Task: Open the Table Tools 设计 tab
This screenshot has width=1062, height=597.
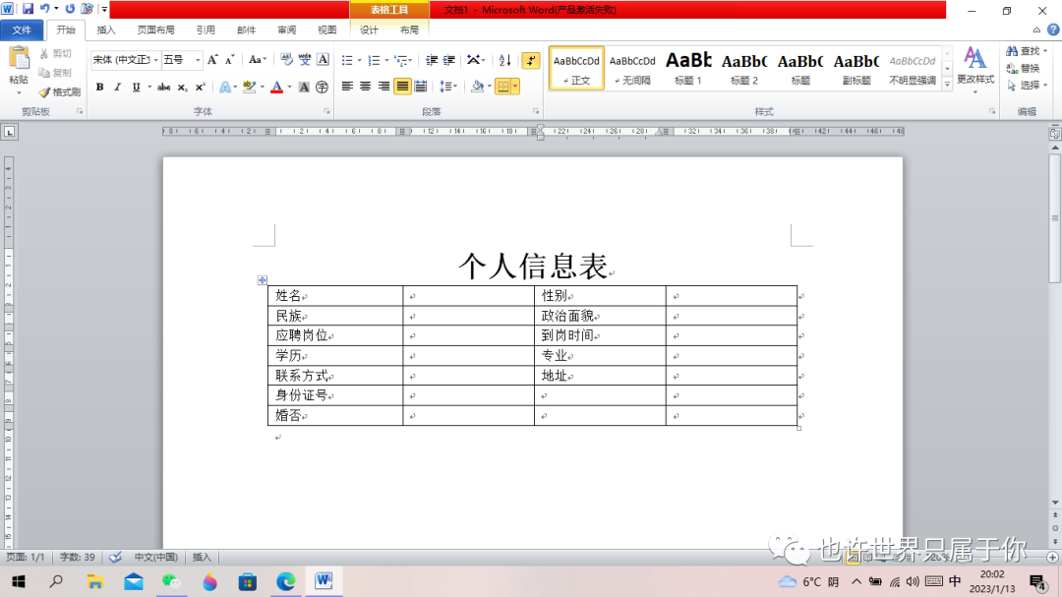Action: pyautogui.click(x=369, y=30)
